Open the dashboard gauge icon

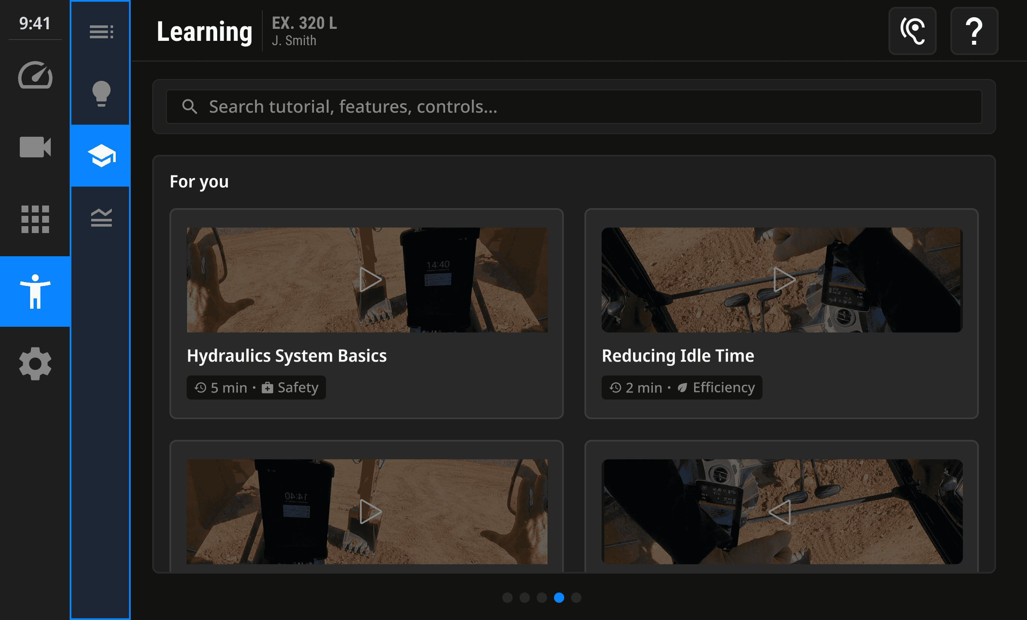click(x=35, y=76)
